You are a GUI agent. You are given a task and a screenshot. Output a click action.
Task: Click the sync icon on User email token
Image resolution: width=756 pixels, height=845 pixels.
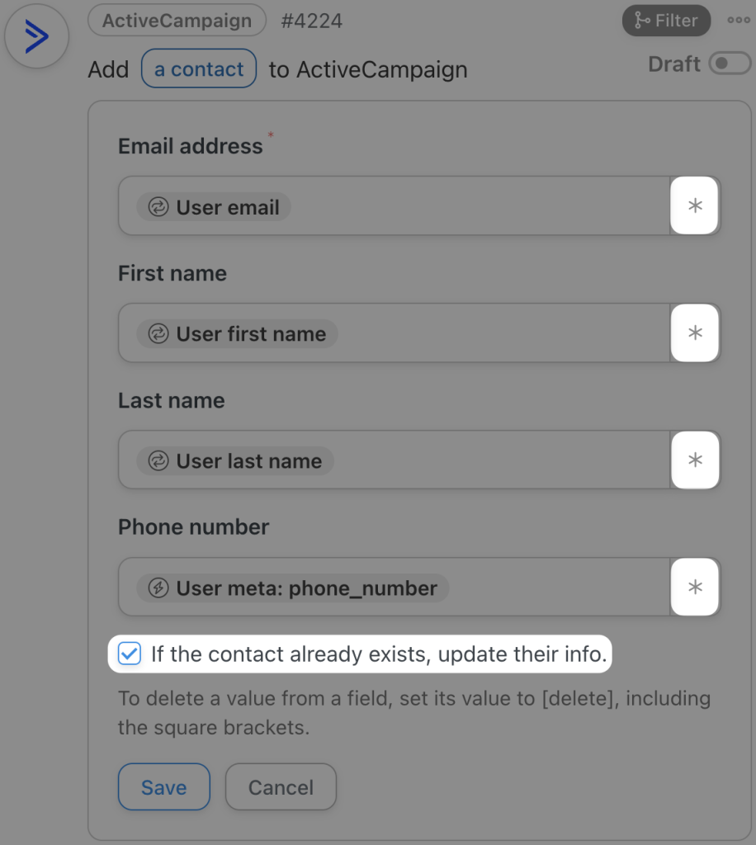click(x=157, y=207)
